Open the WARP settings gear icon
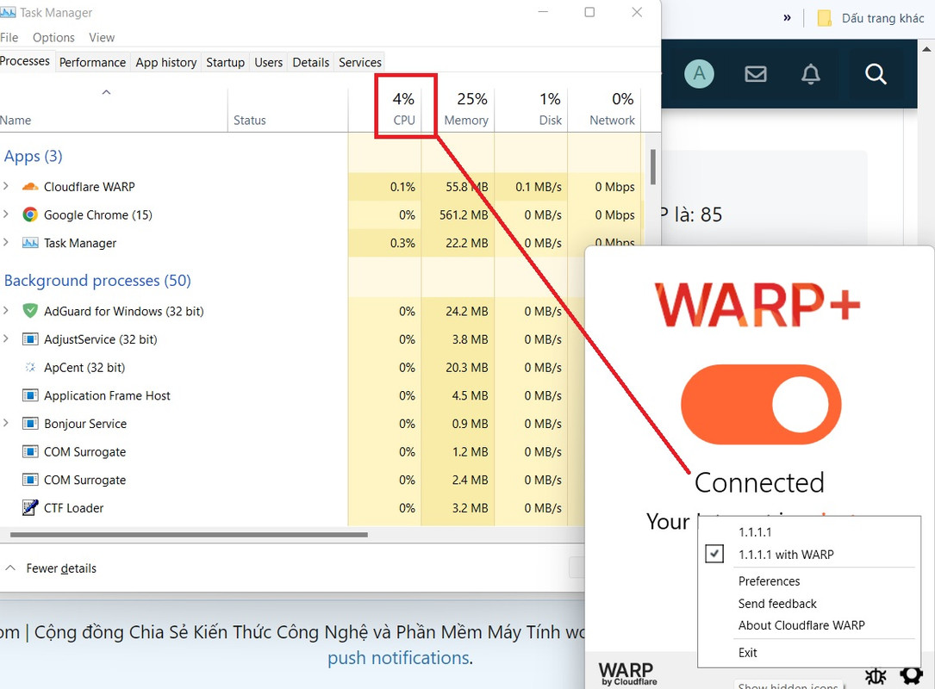 point(911,676)
